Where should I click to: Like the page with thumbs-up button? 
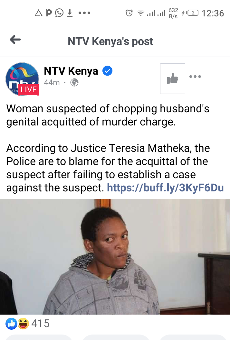tap(172, 78)
